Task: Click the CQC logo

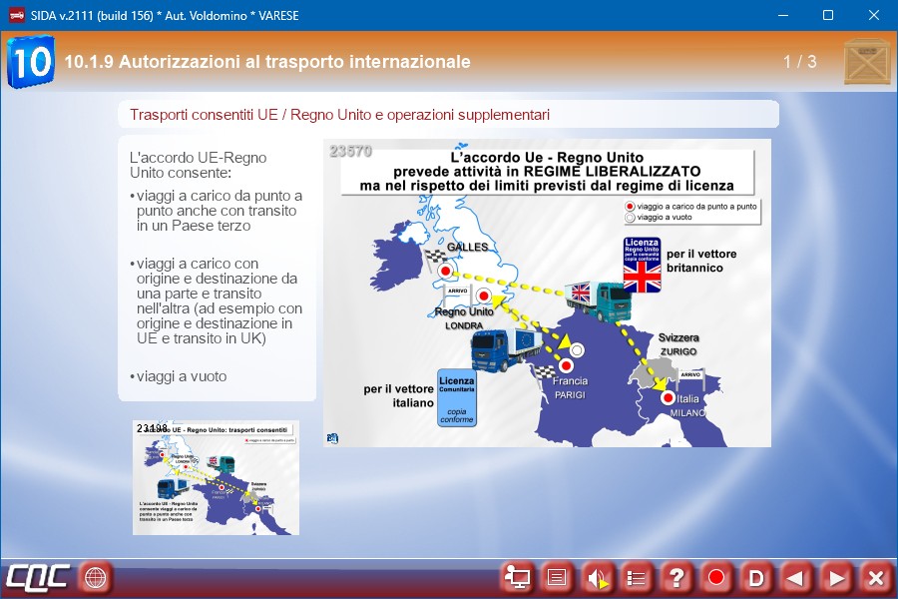Action: point(37,577)
